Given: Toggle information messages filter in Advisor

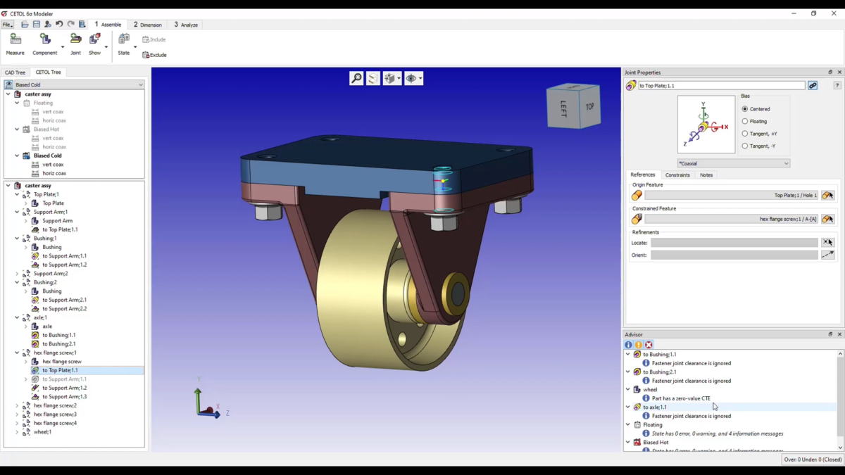Looking at the screenshot, I should 628,345.
